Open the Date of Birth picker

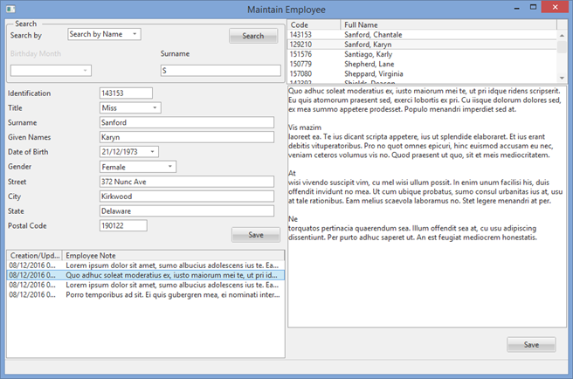pyautogui.click(x=129, y=152)
